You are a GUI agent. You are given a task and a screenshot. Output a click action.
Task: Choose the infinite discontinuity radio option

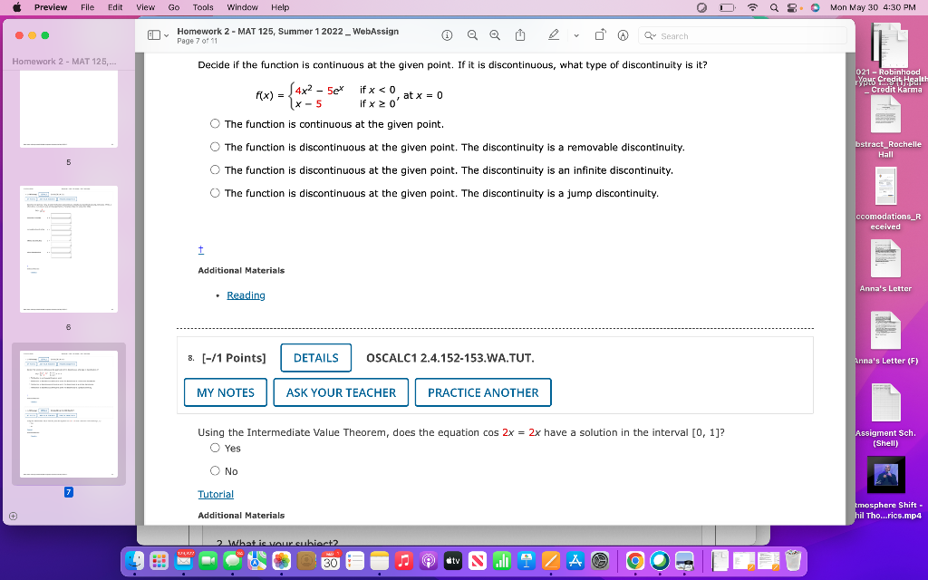coord(215,169)
